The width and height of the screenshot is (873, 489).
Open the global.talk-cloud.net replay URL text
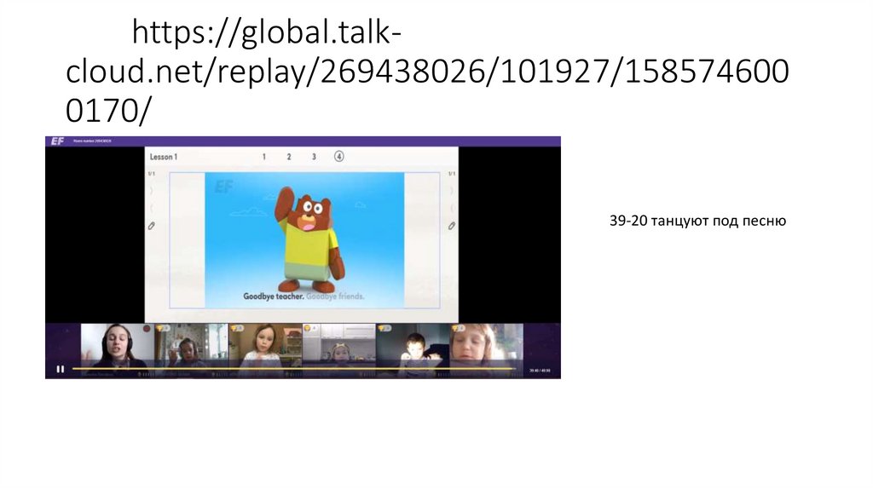tap(427, 72)
